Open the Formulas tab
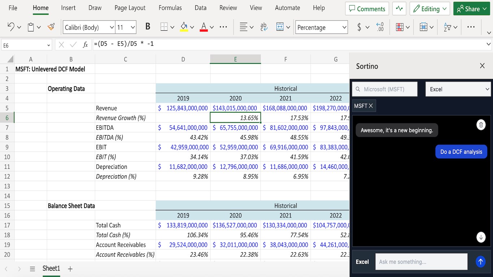 (170, 8)
